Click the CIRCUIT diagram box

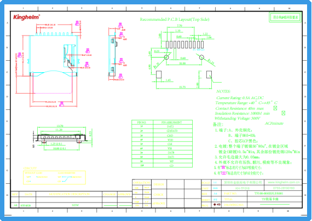click(x=55, y=177)
